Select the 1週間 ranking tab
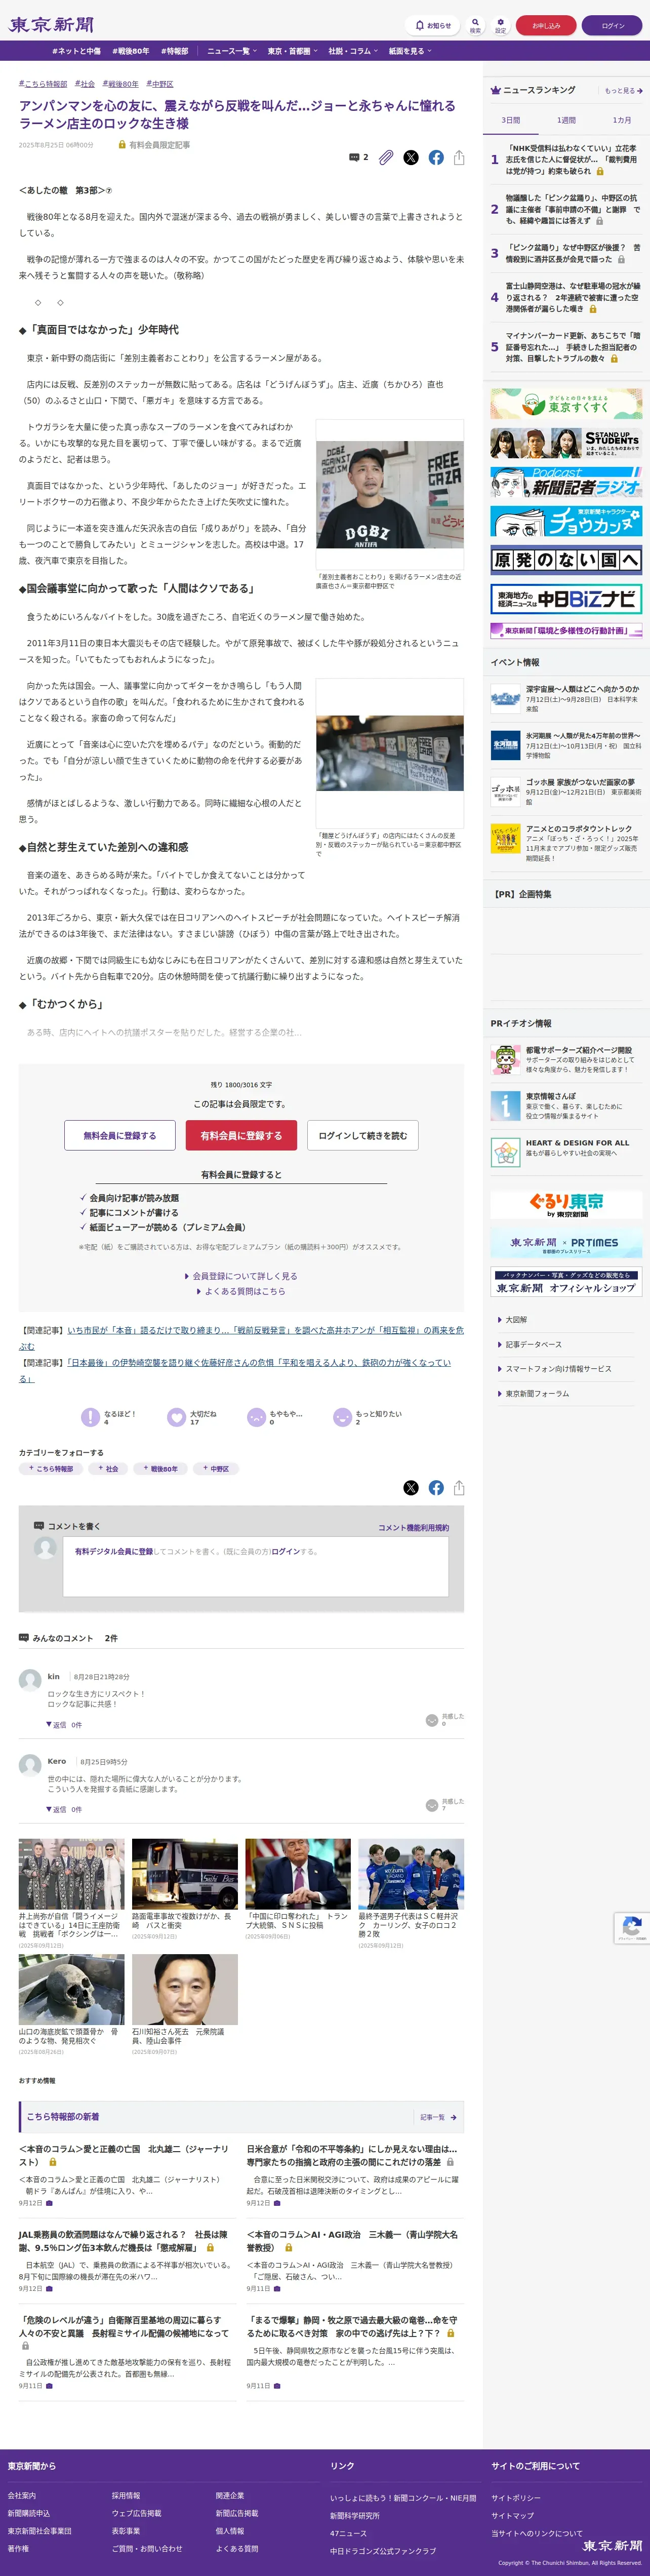Image resolution: width=650 pixels, height=2576 pixels. 566,120
